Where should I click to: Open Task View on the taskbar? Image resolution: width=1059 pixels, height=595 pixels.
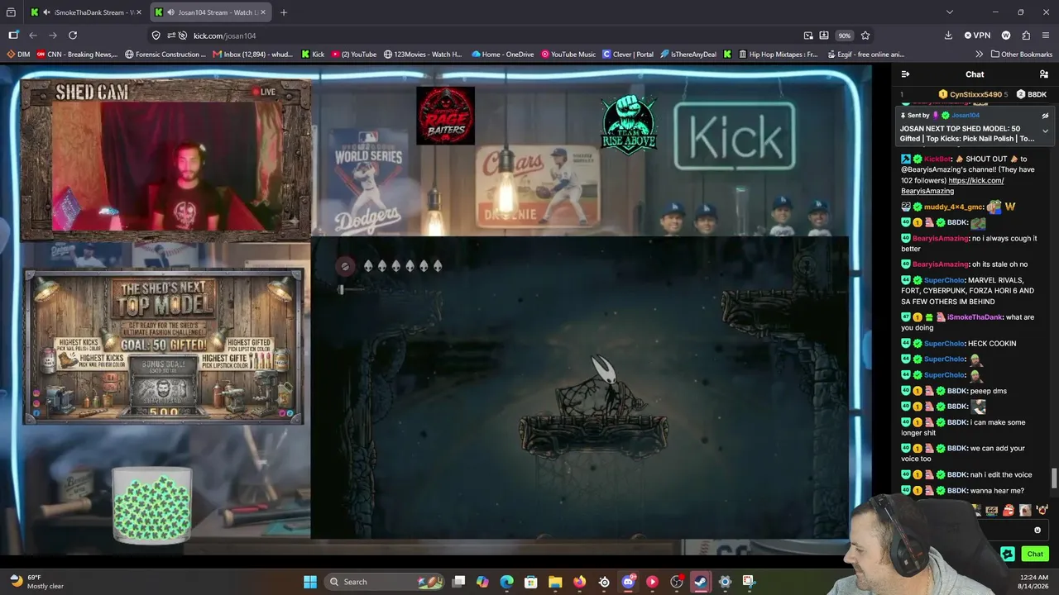coord(458,582)
